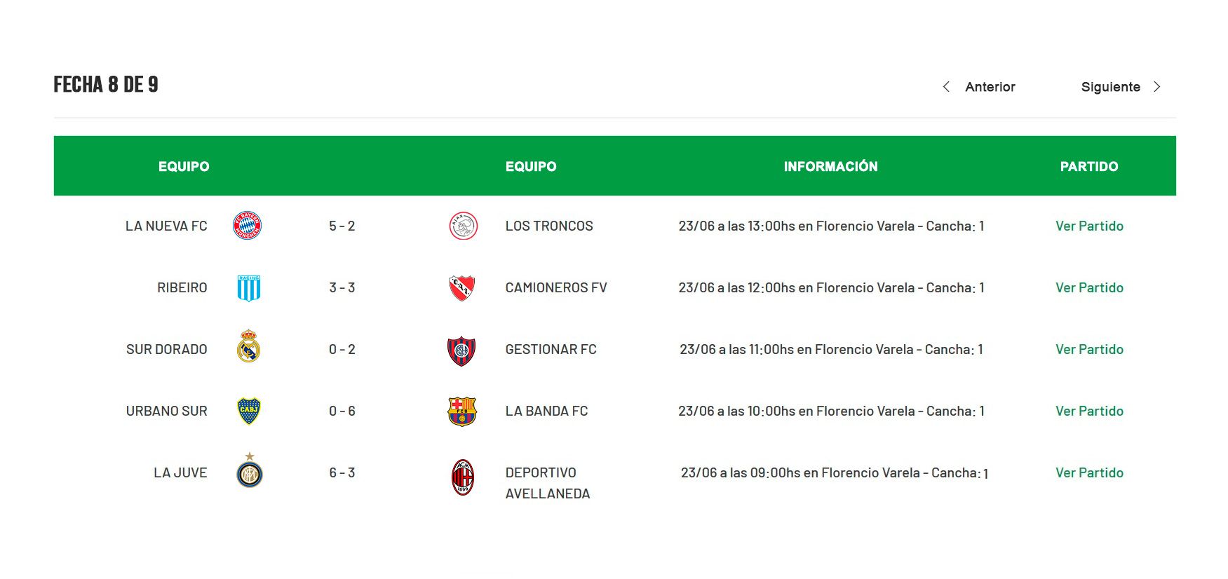
Task: Click the La Banda FC Barcelona crest
Action: pyautogui.click(x=462, y=411)
